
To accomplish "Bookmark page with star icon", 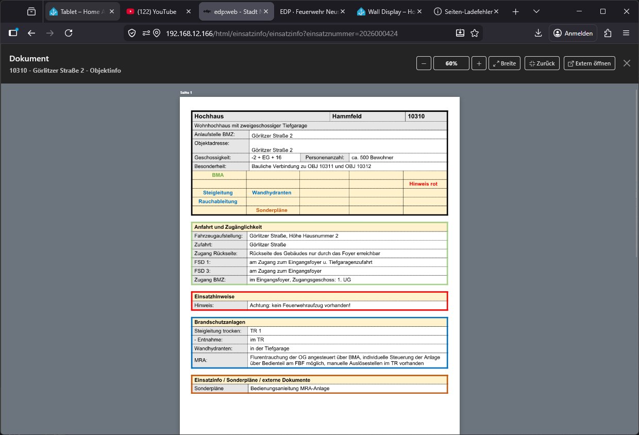I will tap(475, 33).
